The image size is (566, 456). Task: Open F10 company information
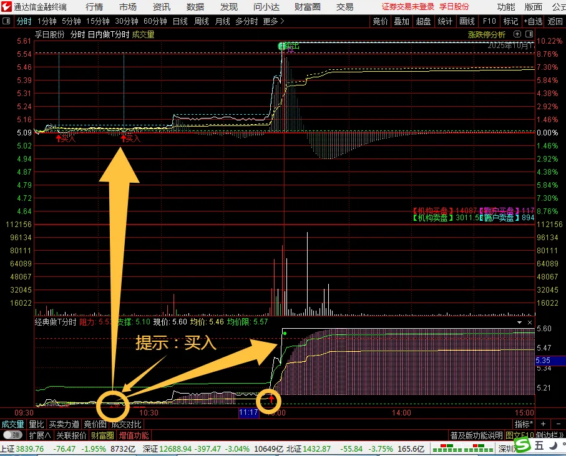(x=489, y=21)
